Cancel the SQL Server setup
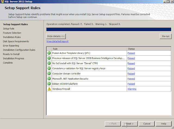The image size is (174, 129). [x=147, y=124]
